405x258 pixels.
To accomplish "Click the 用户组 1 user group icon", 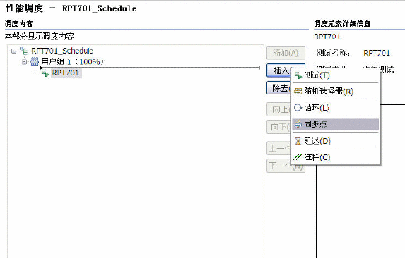I will click(x=35, y=61).
